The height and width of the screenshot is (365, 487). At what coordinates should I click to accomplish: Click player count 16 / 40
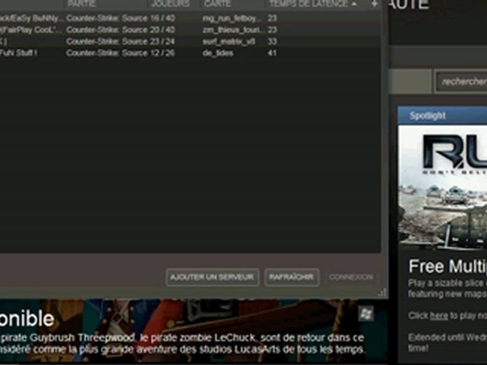tap(162, 18)
